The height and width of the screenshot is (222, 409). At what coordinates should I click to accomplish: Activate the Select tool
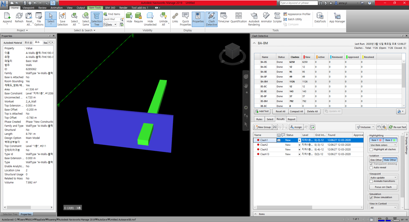coord(51,19)
